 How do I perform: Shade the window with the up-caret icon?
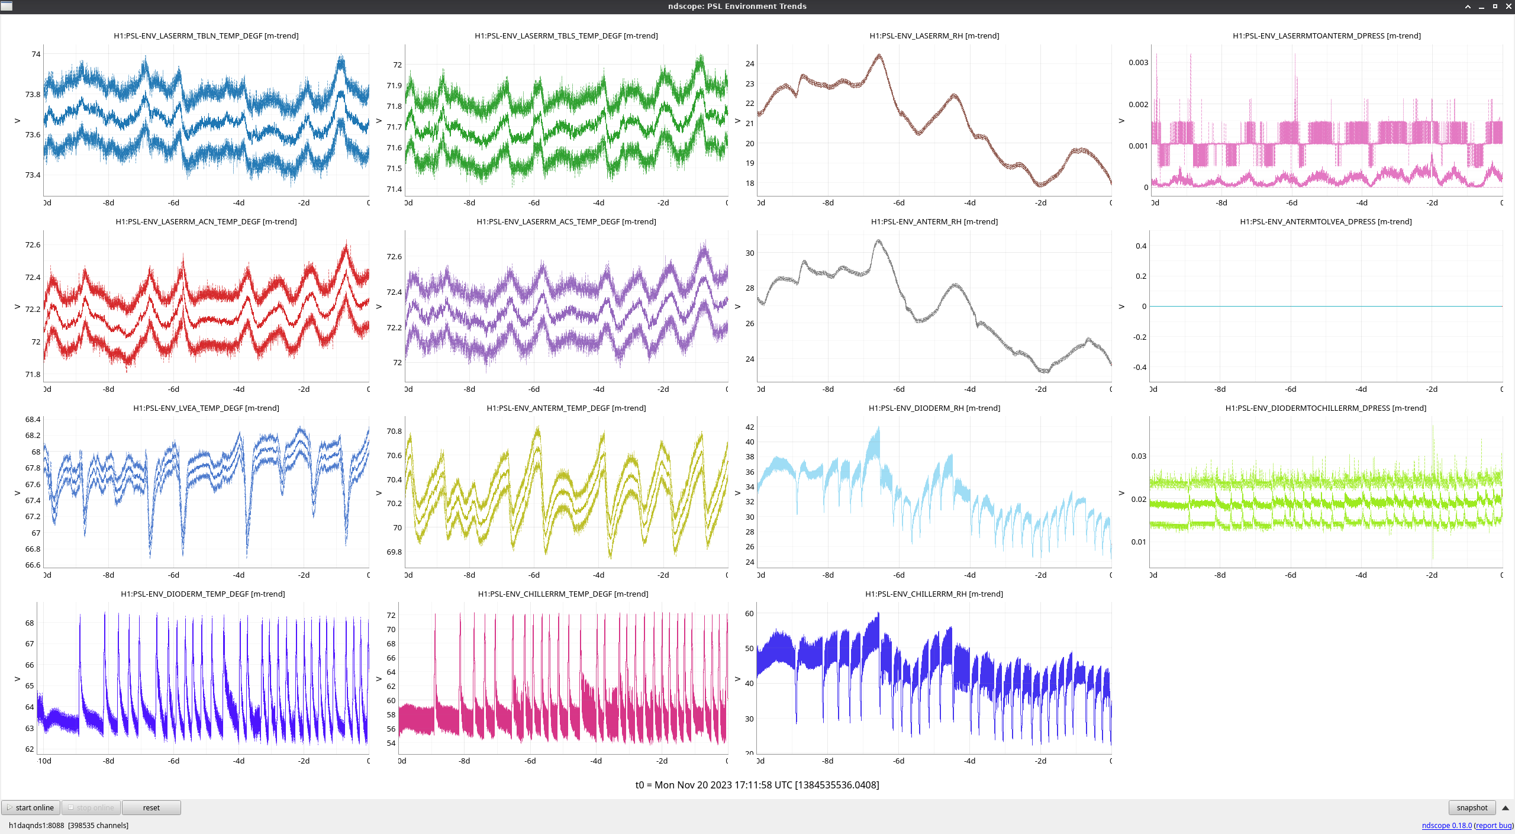pos(1468,6)
